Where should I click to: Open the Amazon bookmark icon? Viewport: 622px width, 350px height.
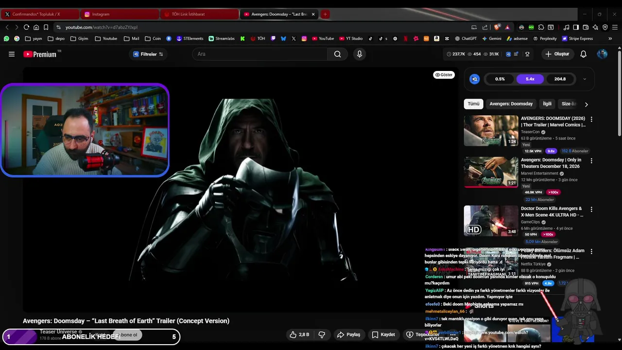coord(436,38)
